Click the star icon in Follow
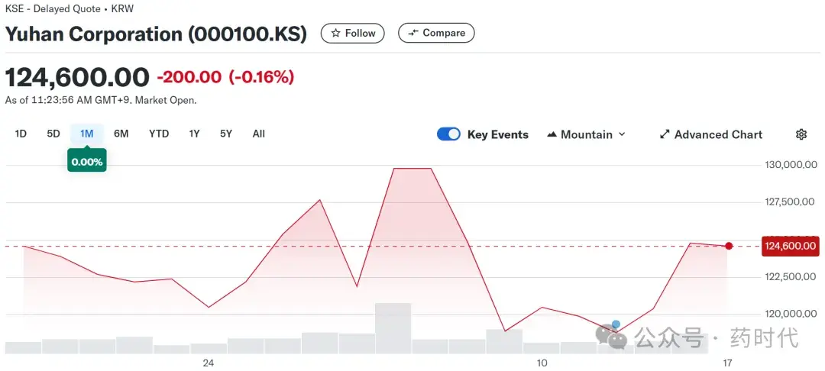Viewport: 825px width, 371px height. 335,34
